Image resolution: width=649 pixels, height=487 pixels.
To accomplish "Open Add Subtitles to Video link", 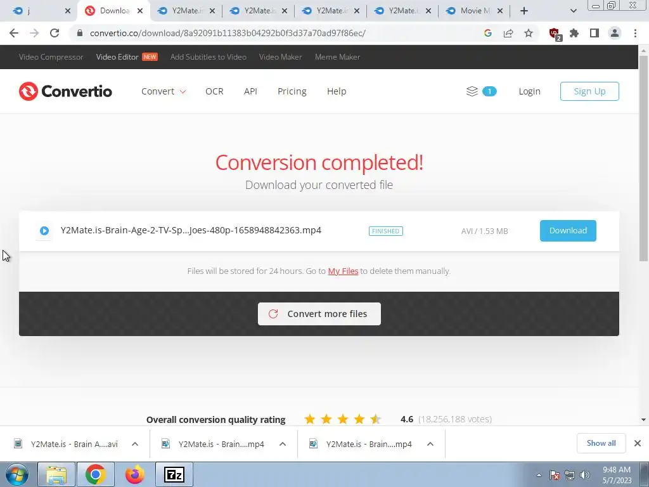I will click(208, 56).
